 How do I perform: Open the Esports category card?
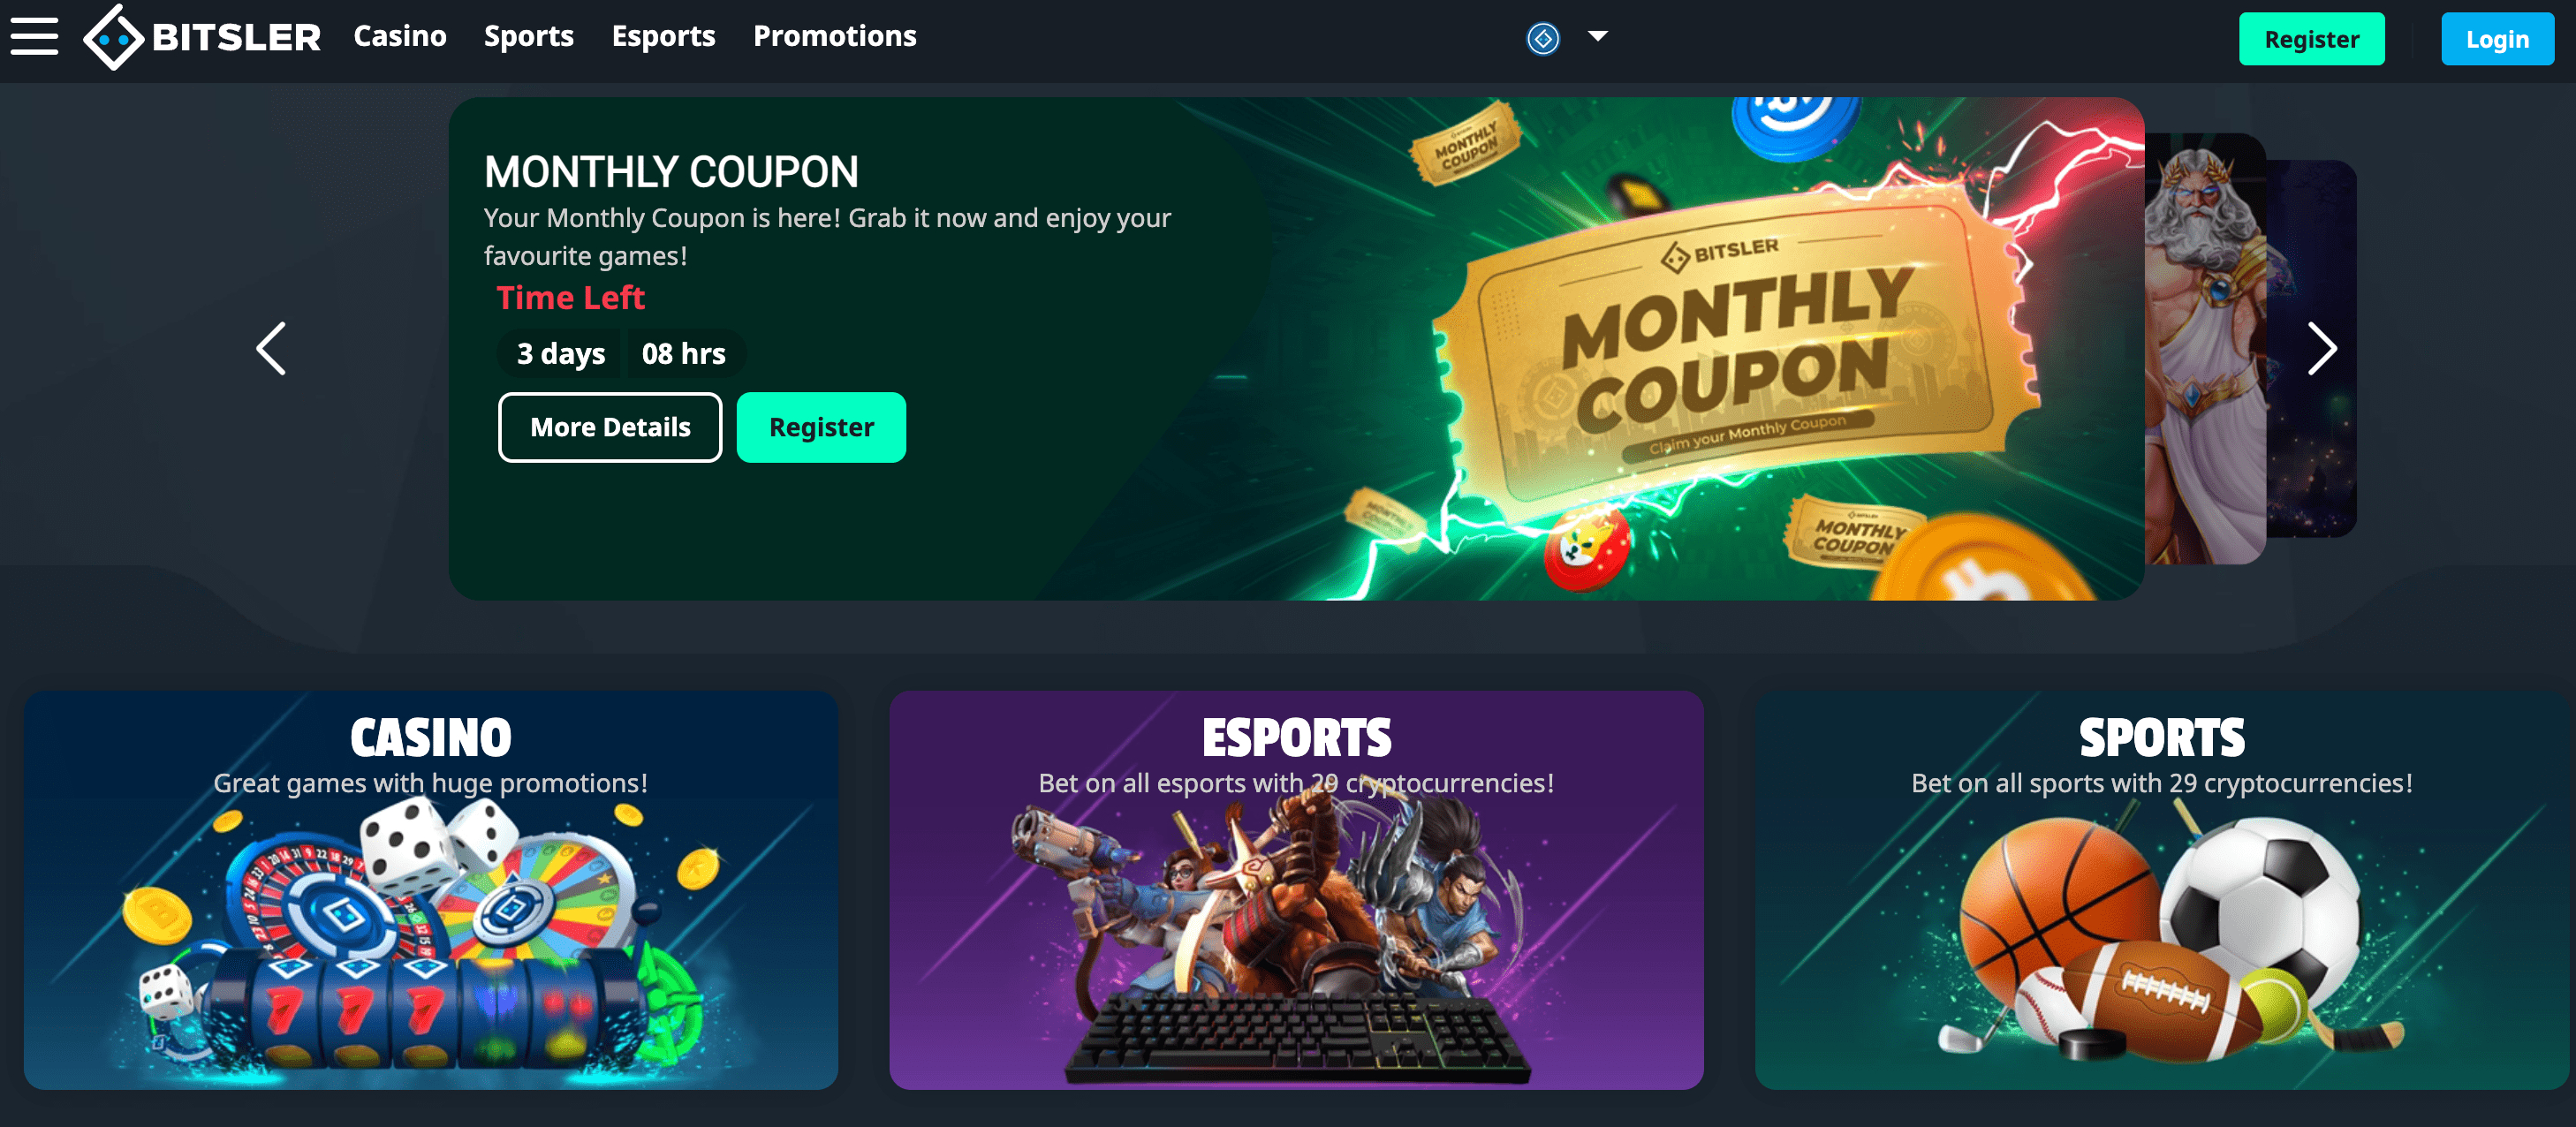coord(1296,890)
